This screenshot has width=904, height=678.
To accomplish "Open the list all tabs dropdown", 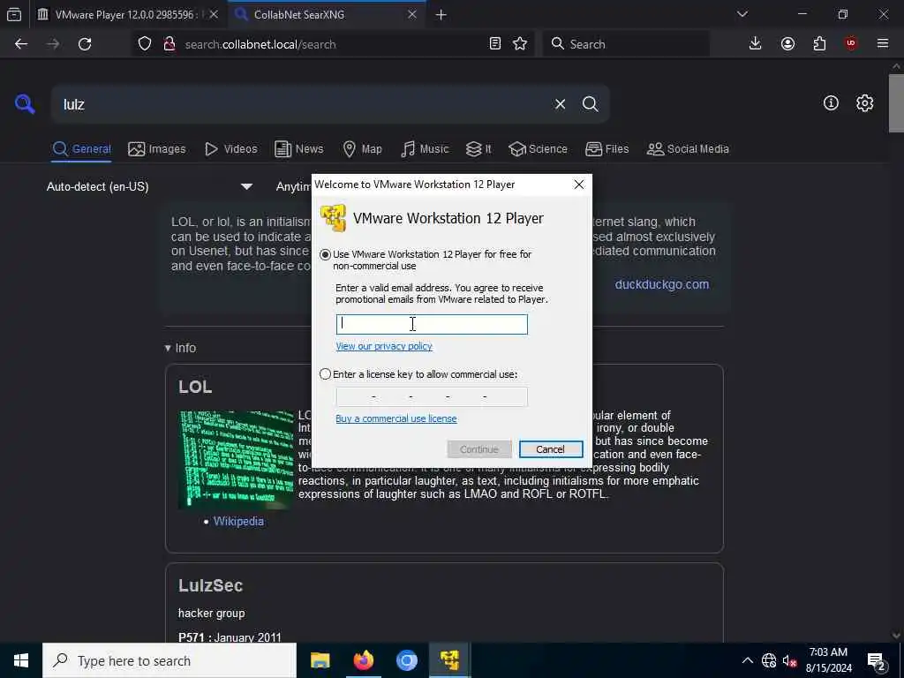I will point(742,14).
